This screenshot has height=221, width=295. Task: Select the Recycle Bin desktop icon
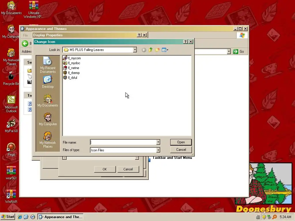11,79
